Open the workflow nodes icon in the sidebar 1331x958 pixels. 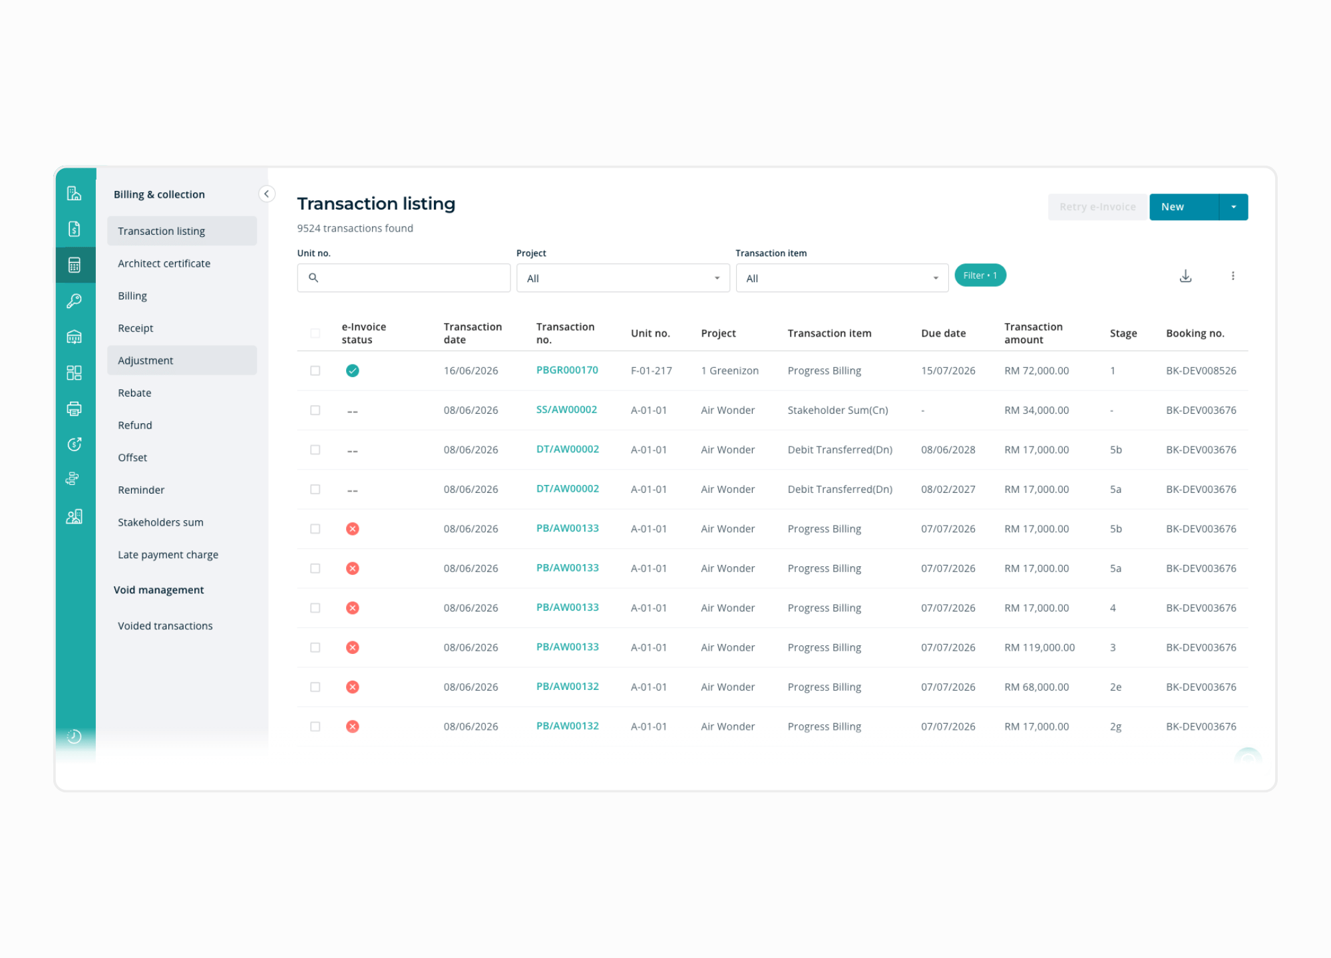(x=73, y=479)
